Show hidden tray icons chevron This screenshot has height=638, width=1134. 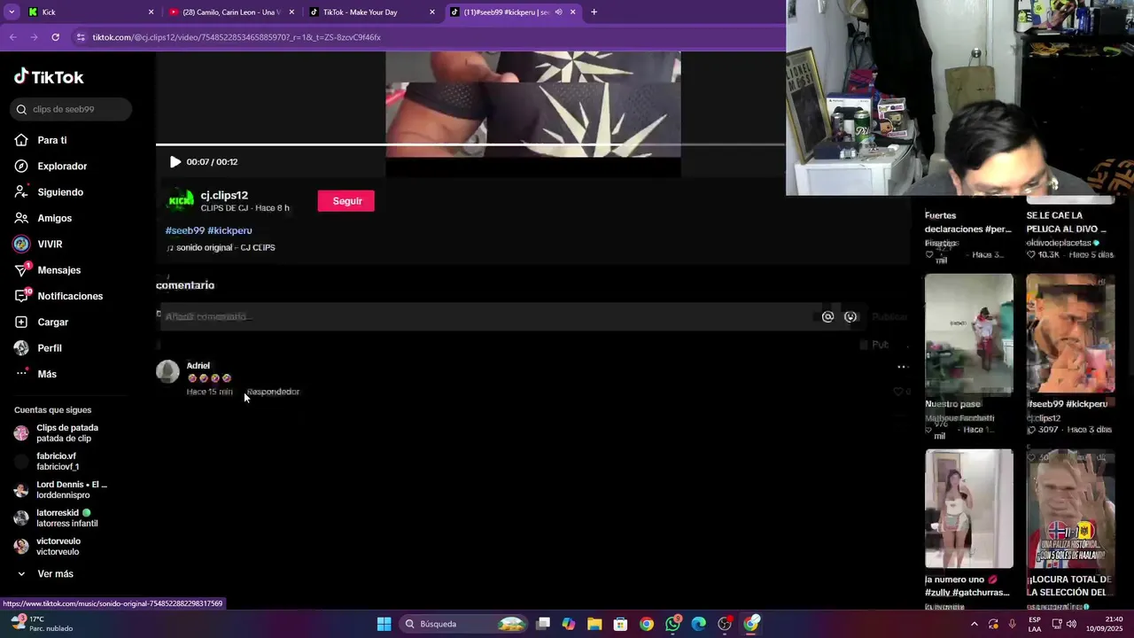(975, 624)
